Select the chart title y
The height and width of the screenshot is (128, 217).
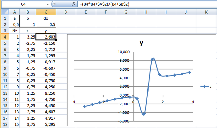(x=141, y=43)
